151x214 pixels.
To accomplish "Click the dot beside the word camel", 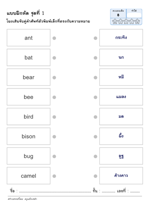I will [x=54, y=176].
